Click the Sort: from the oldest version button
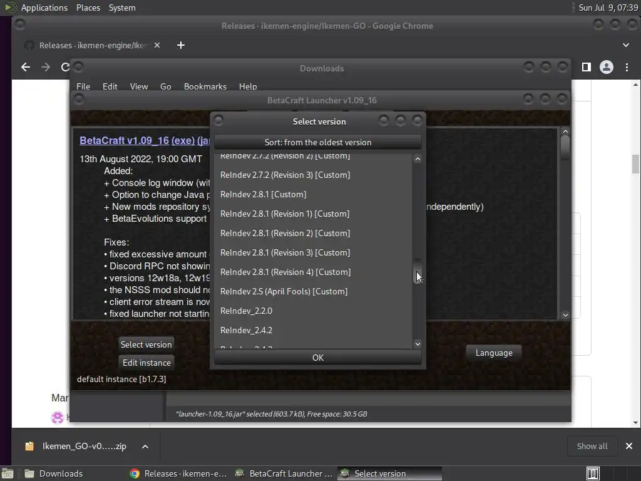Image resolution: width=641 pixels, height=481 pixels. pos(317,142)
